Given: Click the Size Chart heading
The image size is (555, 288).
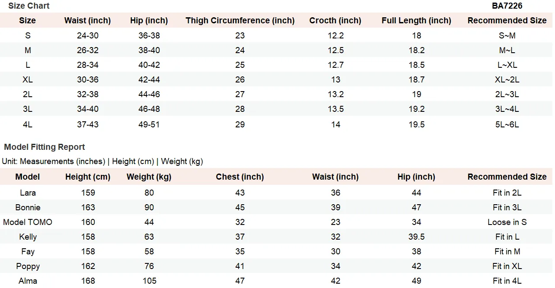Looking at the screenshot, I should 29,6.
